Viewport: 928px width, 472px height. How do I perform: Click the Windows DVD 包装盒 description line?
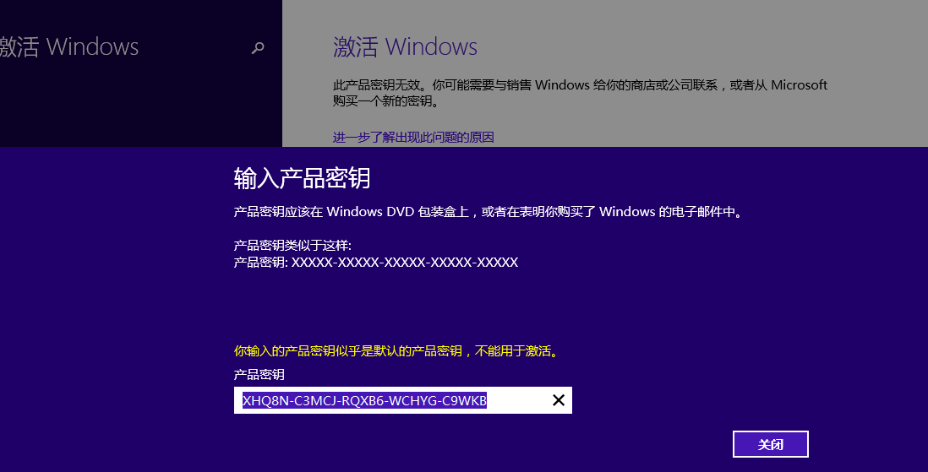click(489, 212)
